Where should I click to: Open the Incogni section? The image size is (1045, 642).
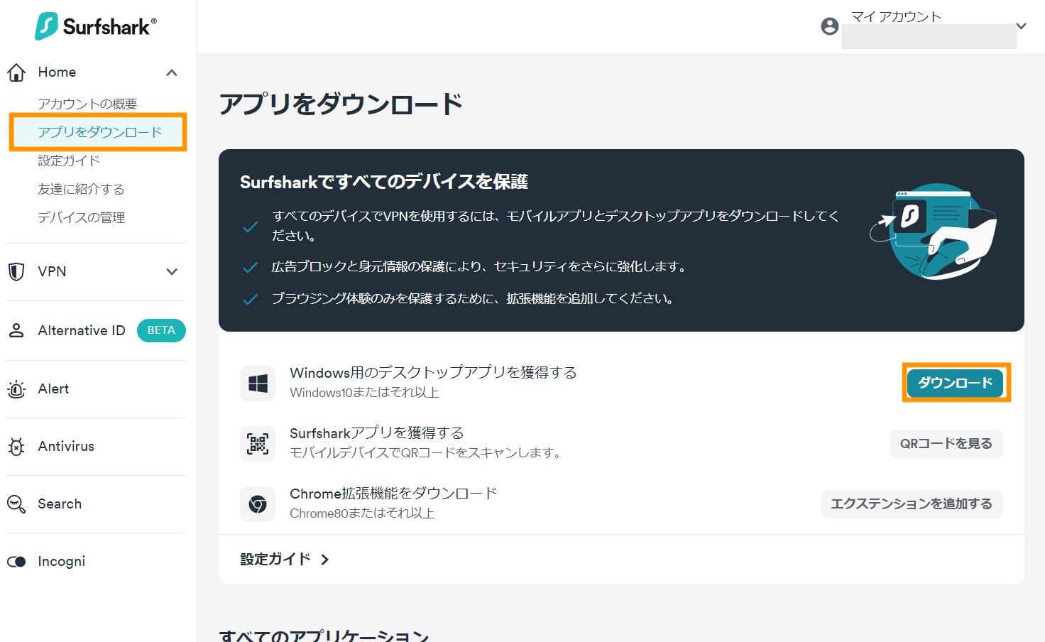[x=62, y=562]
